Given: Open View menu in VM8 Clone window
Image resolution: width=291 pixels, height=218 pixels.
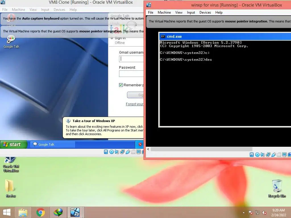Looking at the screenshot, I should 33,9.
